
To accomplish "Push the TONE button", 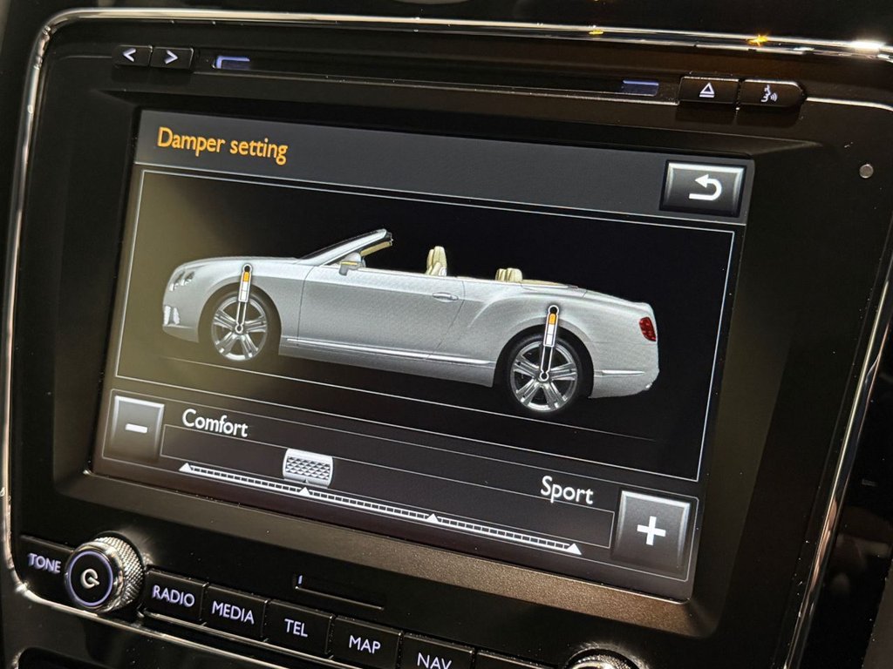I will click(x=44, y=564).
